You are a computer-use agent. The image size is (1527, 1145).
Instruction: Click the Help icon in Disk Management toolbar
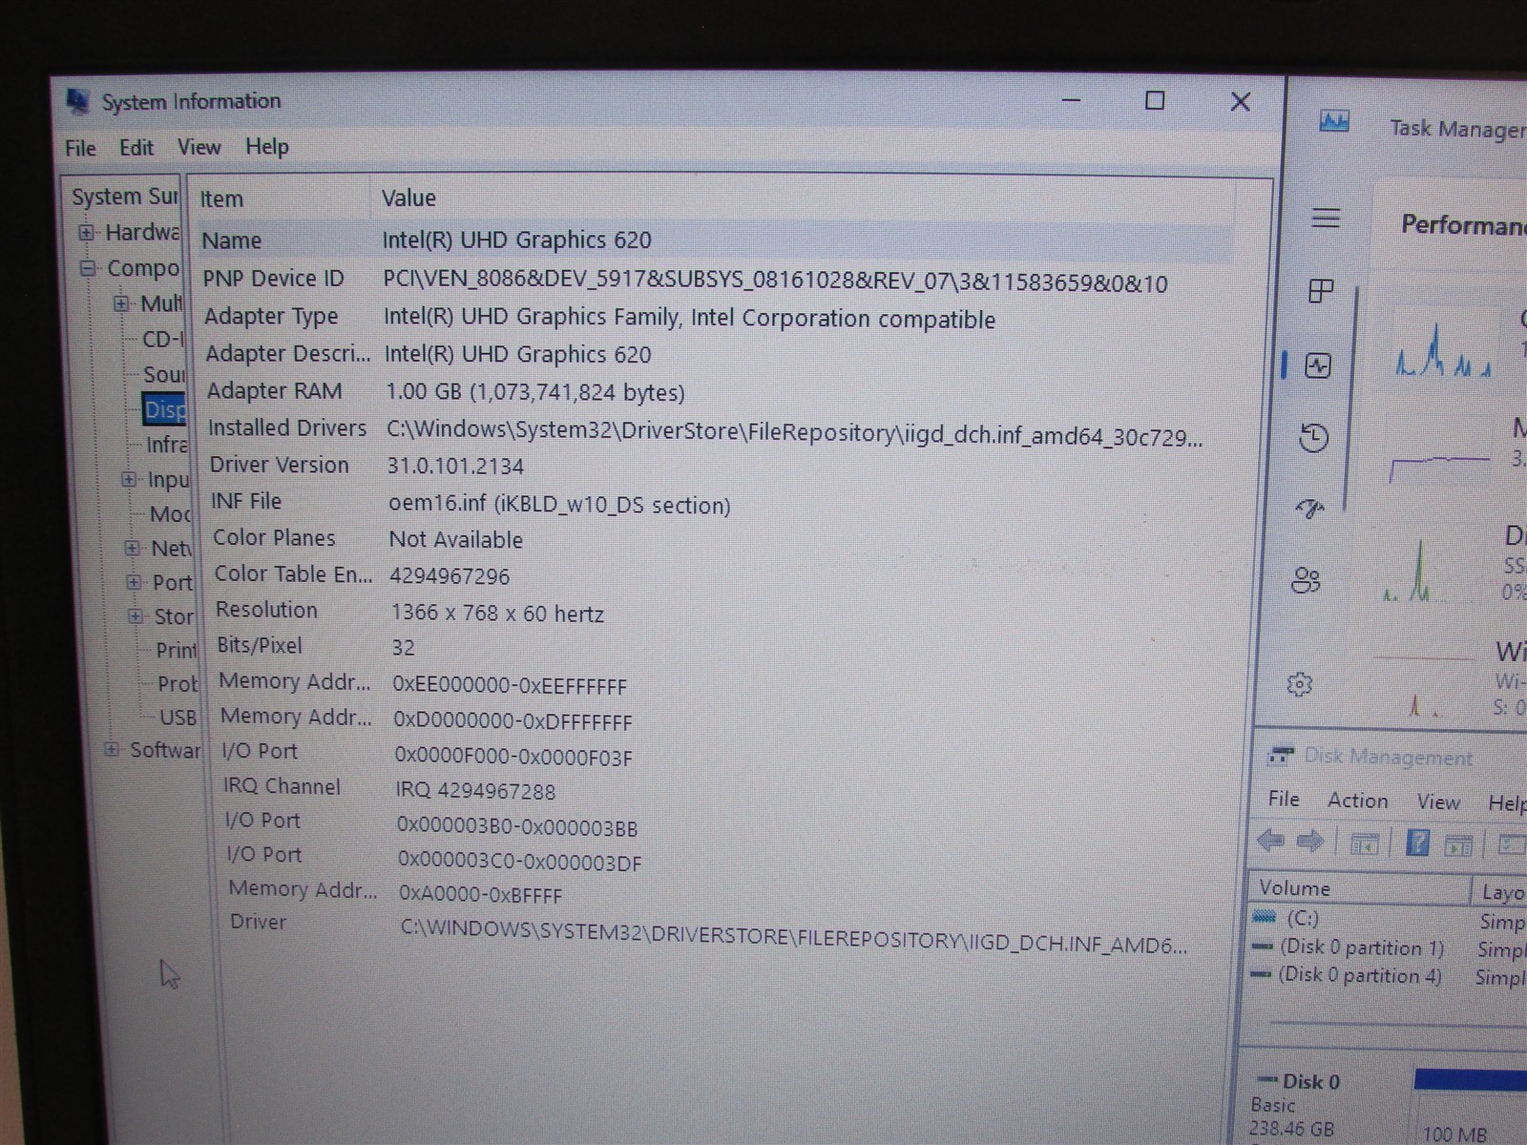click(1418, 843)
